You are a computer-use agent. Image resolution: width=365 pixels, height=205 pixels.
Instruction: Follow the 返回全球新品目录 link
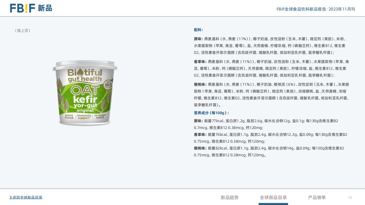point(27,197)
